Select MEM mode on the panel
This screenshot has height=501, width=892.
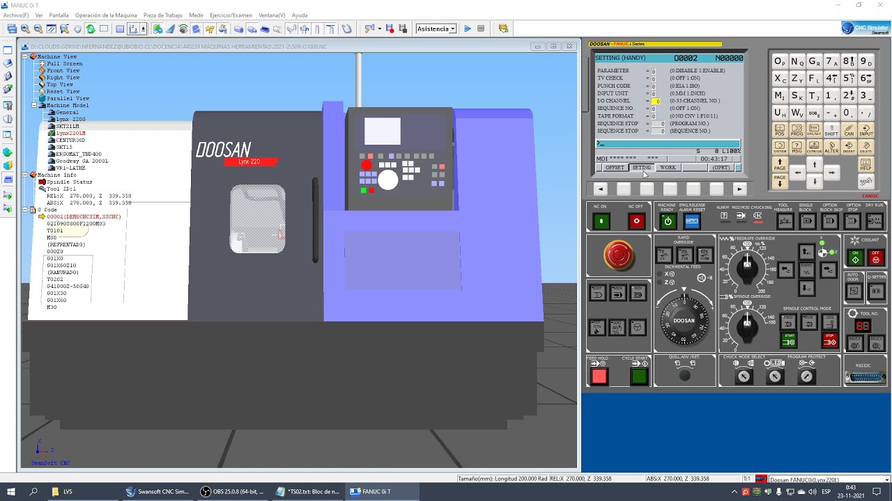617,294
